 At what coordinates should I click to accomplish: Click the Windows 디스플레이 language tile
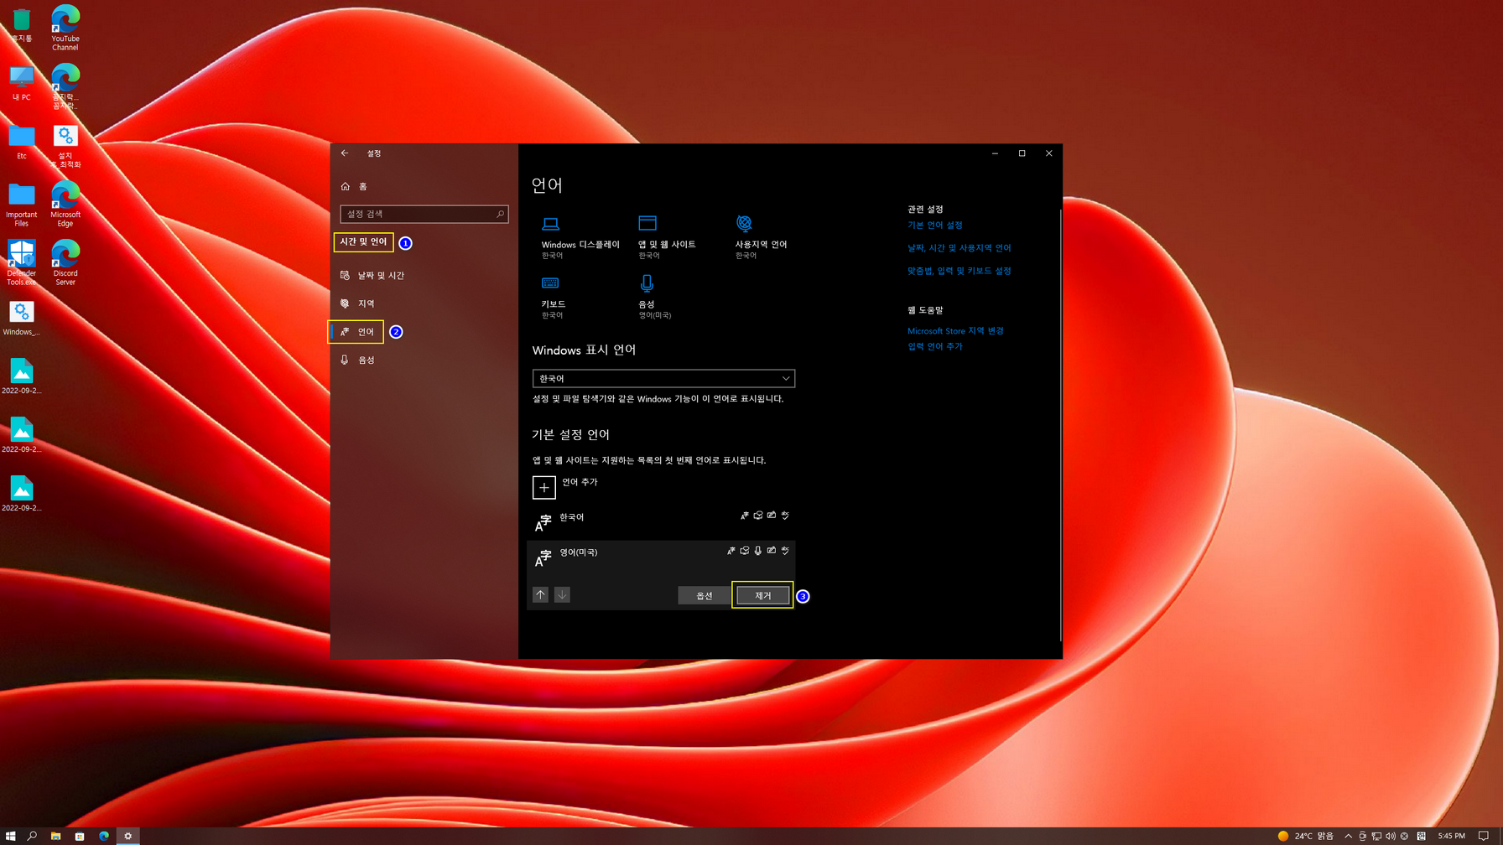(x=580, y=237)
